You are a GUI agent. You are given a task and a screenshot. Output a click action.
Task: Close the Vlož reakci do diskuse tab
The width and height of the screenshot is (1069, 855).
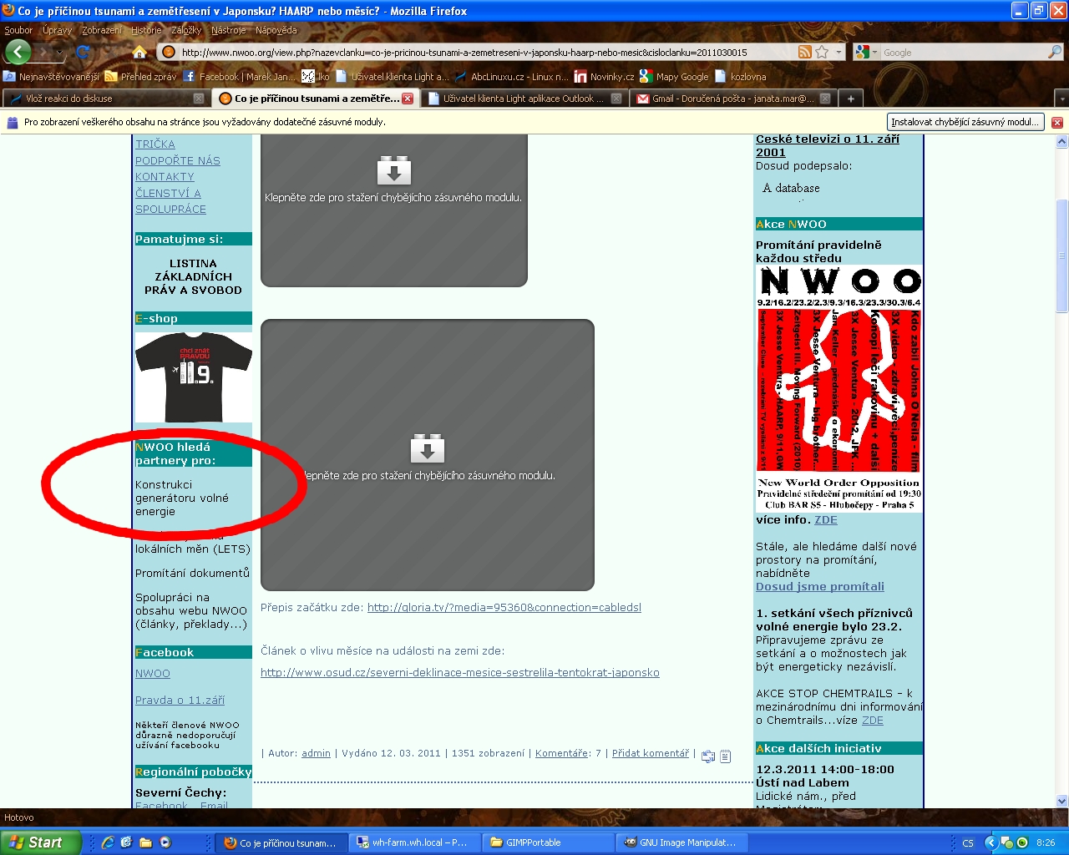coord(199,99)
